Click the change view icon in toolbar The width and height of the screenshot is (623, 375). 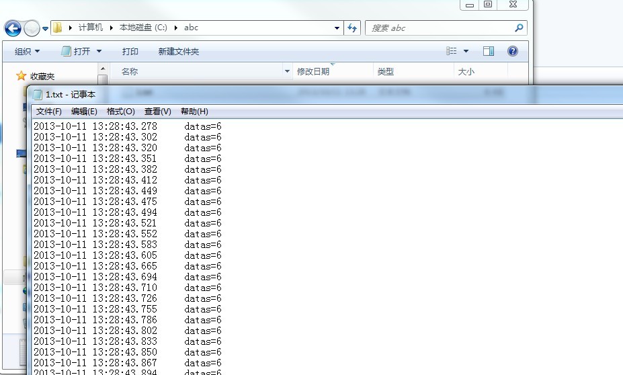[451, 51]
